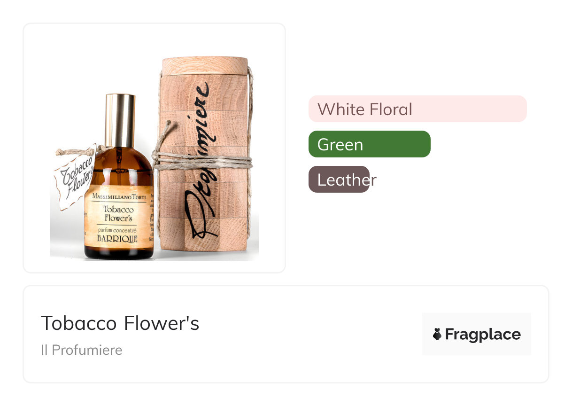Image resolution: width=572 pixels, height=406 pixels.
Task: Click the Fragplace wordmark text
Action: tap(482, 334)
